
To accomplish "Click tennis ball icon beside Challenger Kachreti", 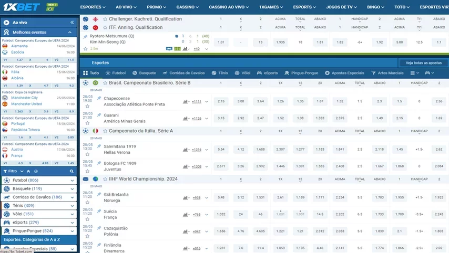I will pyautogui.click(x=86, y=19).
